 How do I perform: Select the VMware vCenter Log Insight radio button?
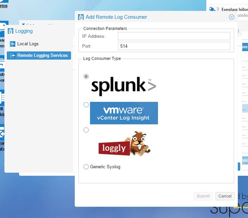coord(86,105)
